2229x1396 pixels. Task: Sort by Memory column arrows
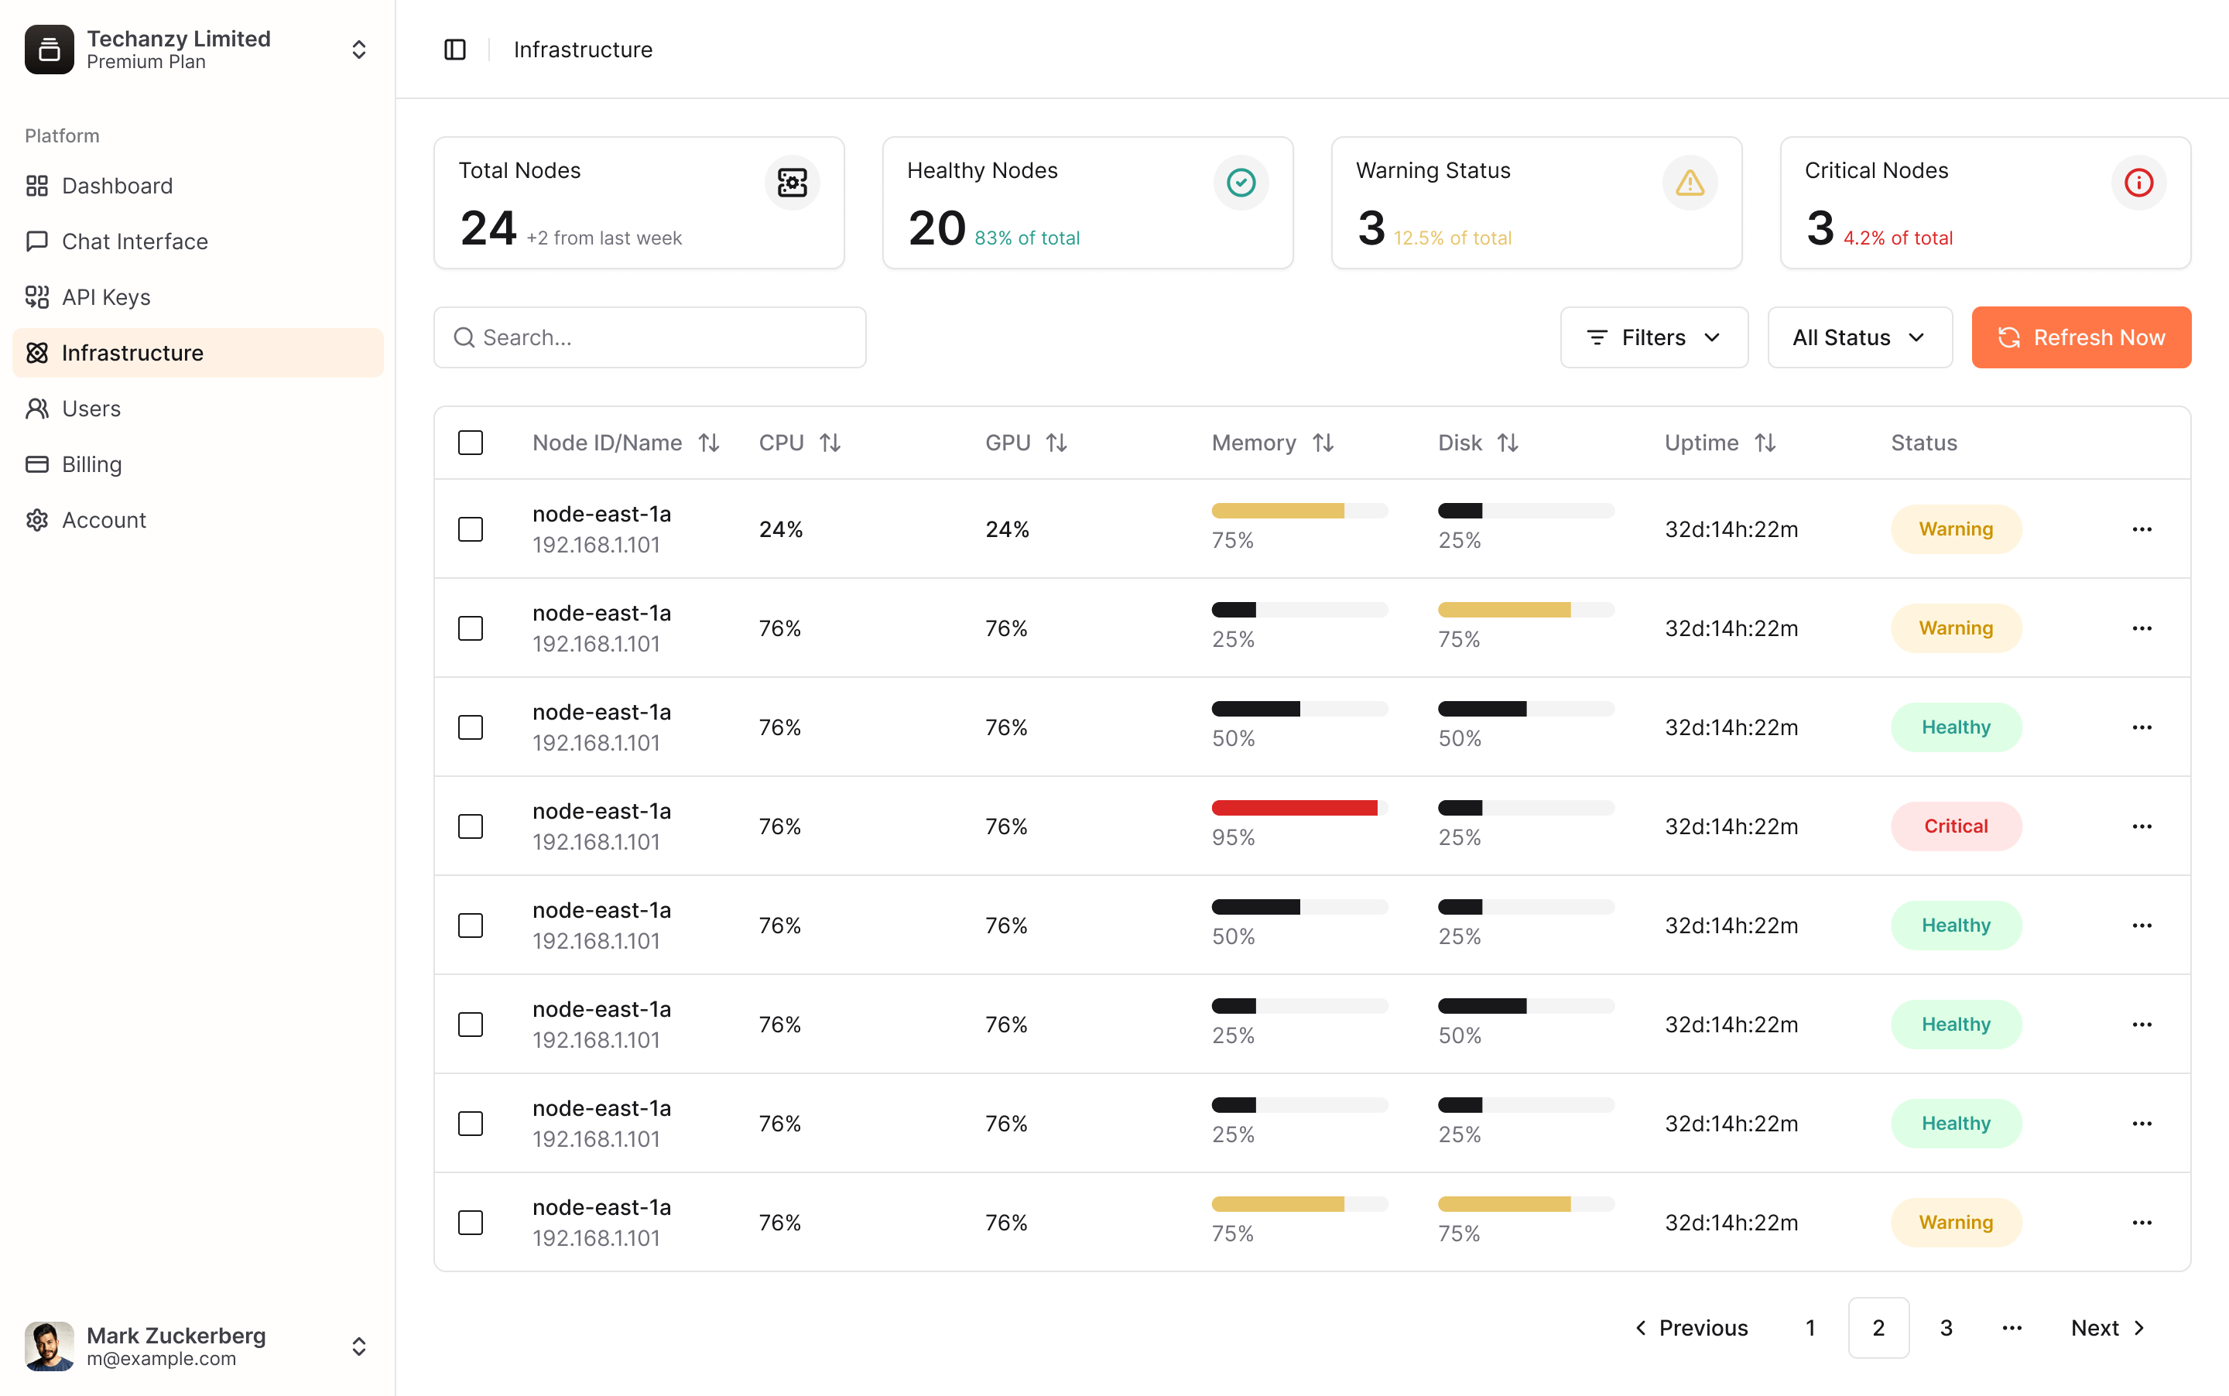1322,443
